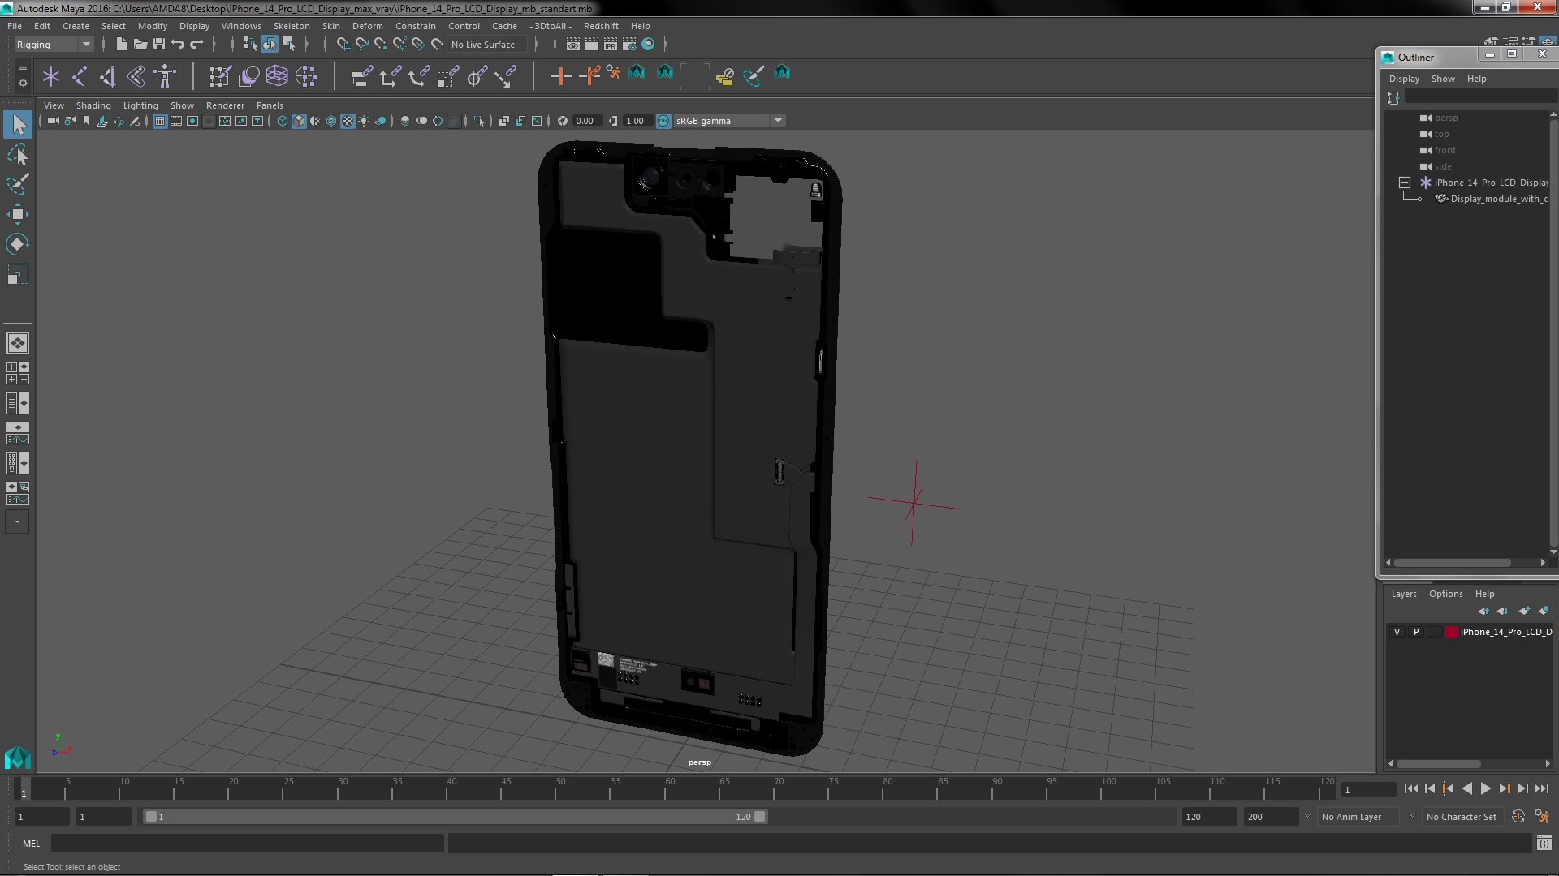Toggle snap to grids

click(343, 45)
